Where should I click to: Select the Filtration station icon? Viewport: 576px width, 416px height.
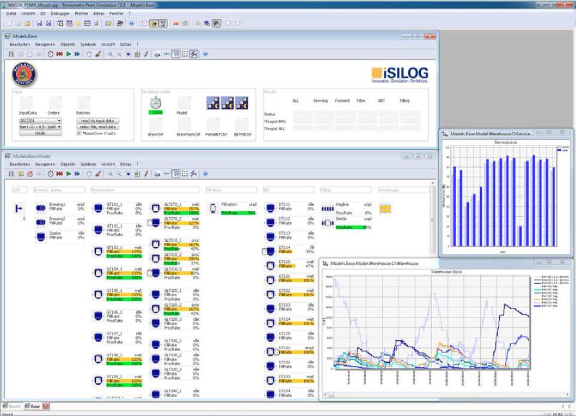[213, 209]
